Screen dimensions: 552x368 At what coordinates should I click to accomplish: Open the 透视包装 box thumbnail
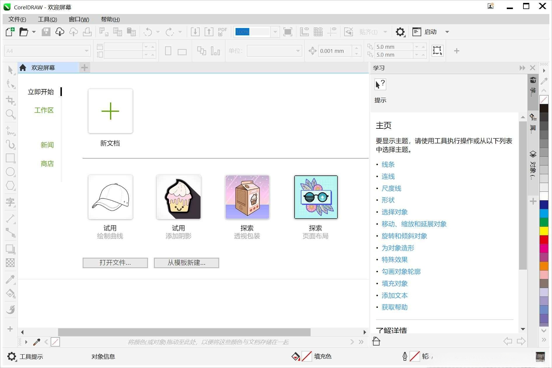(x=247, y=197)
